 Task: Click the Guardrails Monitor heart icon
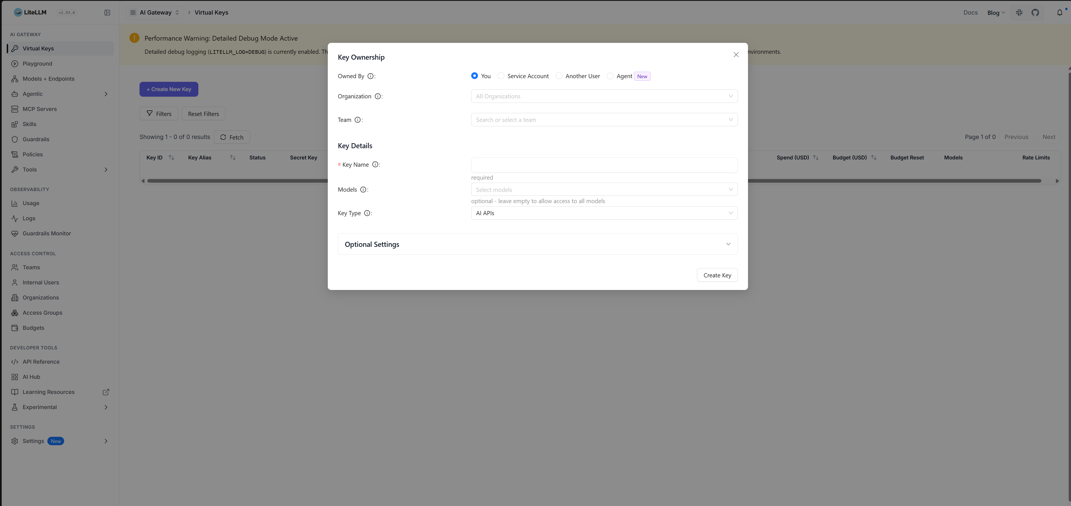pos(15,234)
